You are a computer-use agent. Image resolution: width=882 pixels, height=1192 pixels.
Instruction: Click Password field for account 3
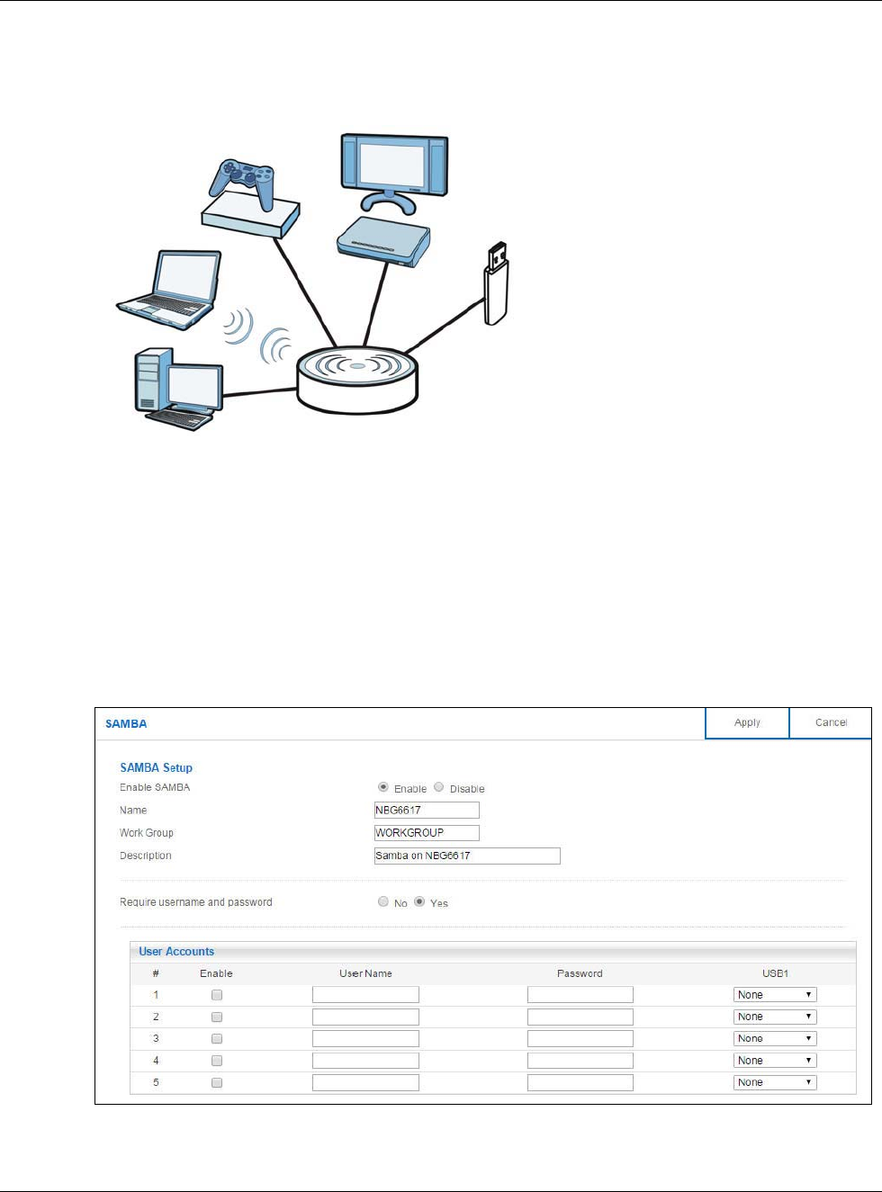pos(580,1039)
